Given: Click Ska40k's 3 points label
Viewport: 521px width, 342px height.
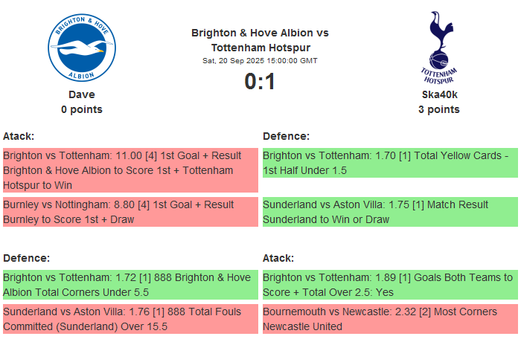Looking at the screenshot, I should click(438, 109).
